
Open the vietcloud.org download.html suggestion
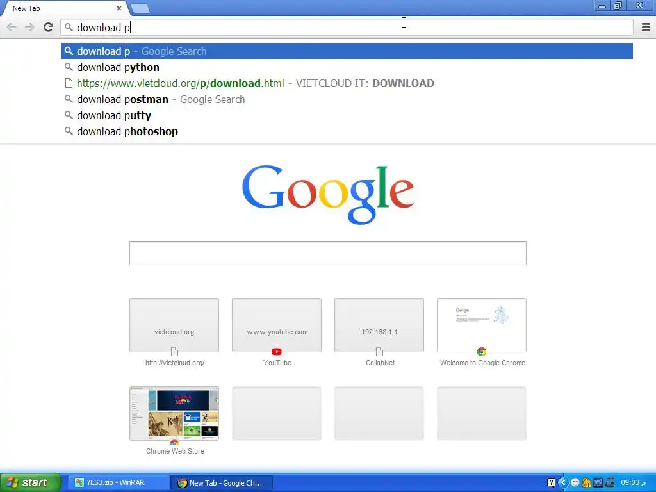coord(347,83)
